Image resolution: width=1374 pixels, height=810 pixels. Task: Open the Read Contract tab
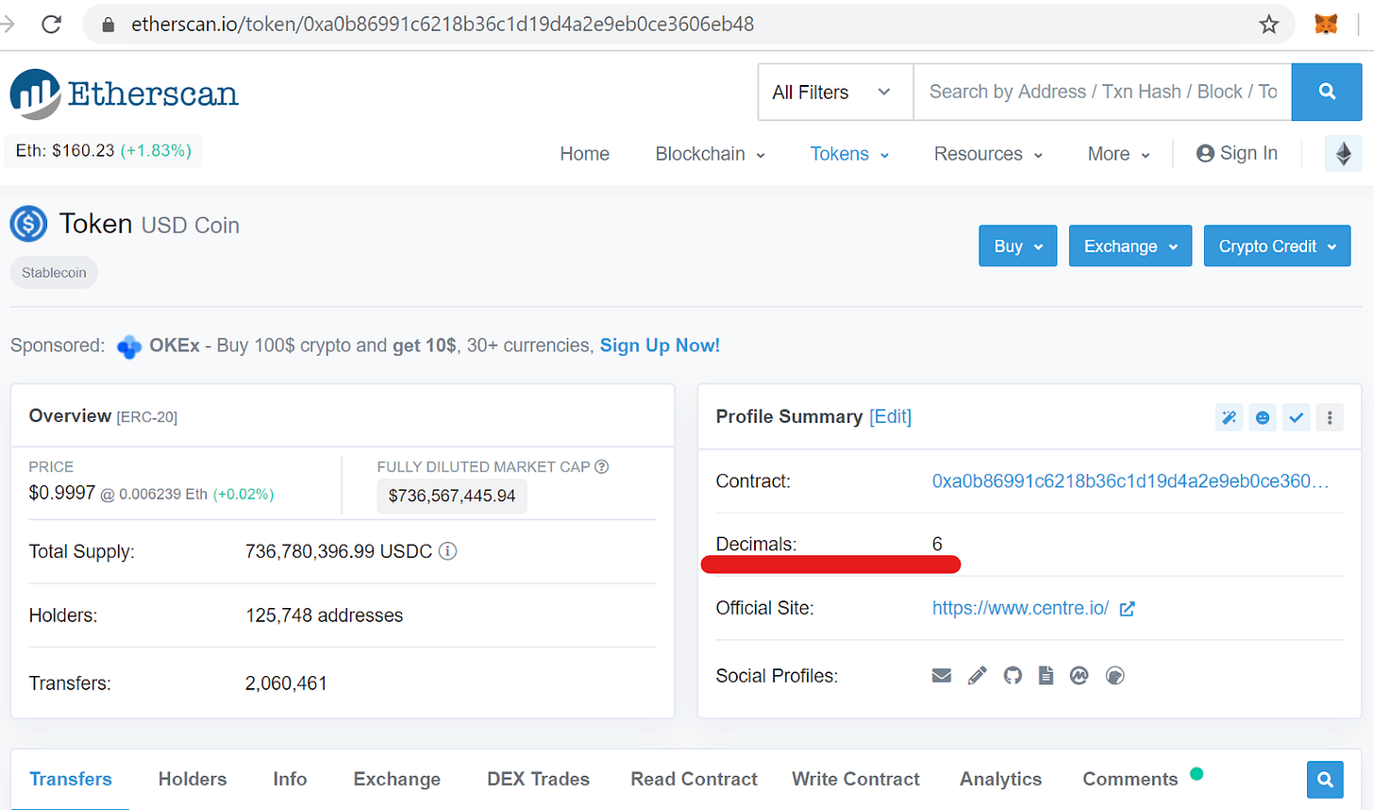(x=694, y=779)
